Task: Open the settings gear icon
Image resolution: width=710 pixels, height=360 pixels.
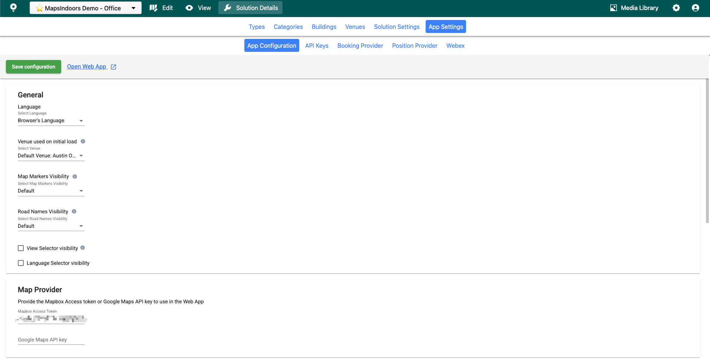Action: [676, 8]
